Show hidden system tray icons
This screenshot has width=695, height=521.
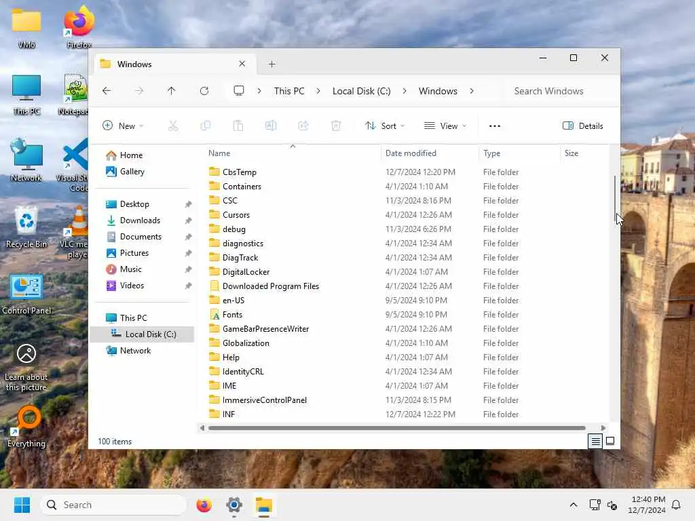[x=573, y=505]
